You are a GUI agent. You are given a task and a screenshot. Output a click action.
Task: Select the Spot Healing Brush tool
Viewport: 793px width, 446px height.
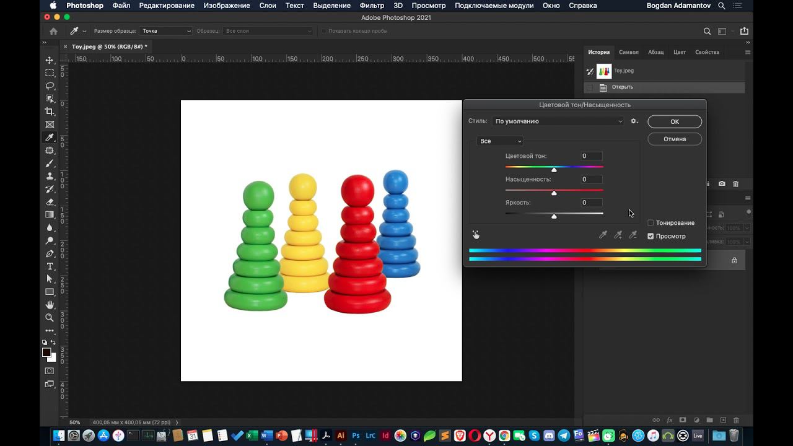[x=50, y=151]
